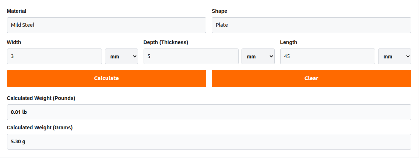Viewport: 419px width, 158px height.
Task: Click the Shape label
Action: (219, 11)
